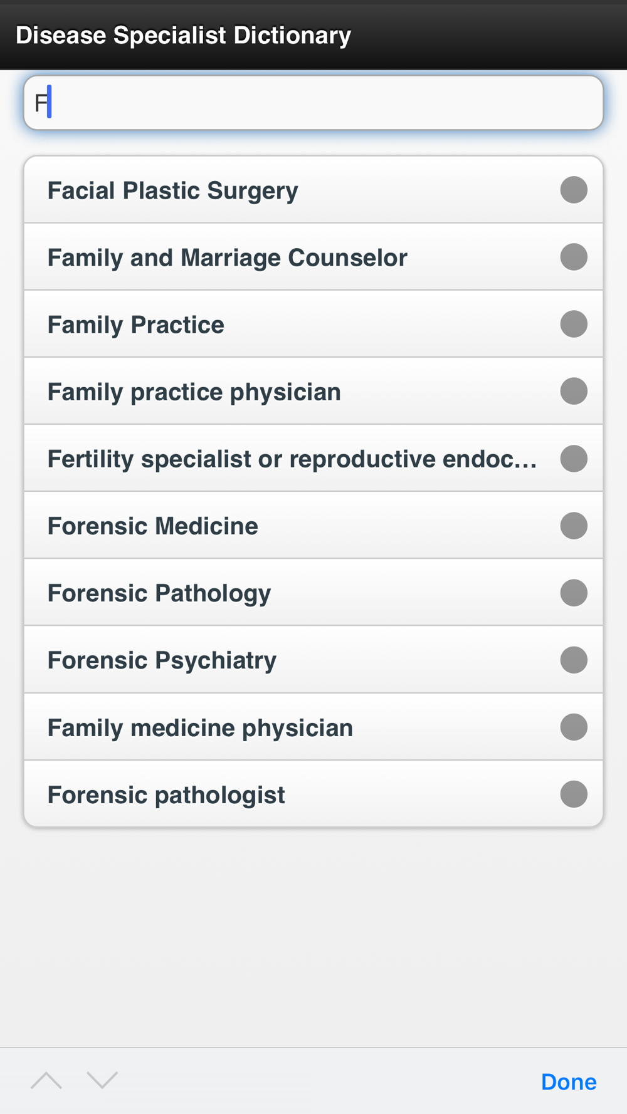Screen dimensions: 627x1114
Task: Open the Family Practice entry
Action: coord(136,325)
